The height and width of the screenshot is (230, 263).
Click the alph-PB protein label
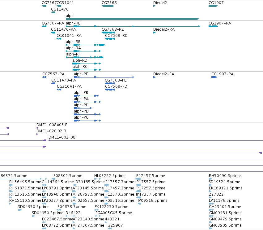[81, 93]
